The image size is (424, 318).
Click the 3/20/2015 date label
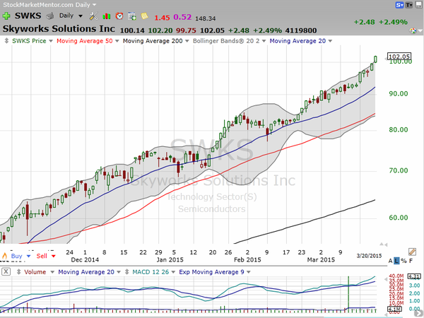[x=369, y=256]
